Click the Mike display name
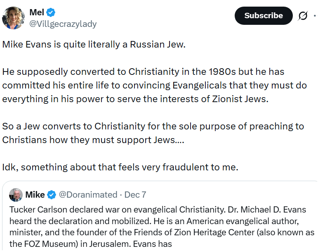This screenshot has width=318, height=251. 35,194
